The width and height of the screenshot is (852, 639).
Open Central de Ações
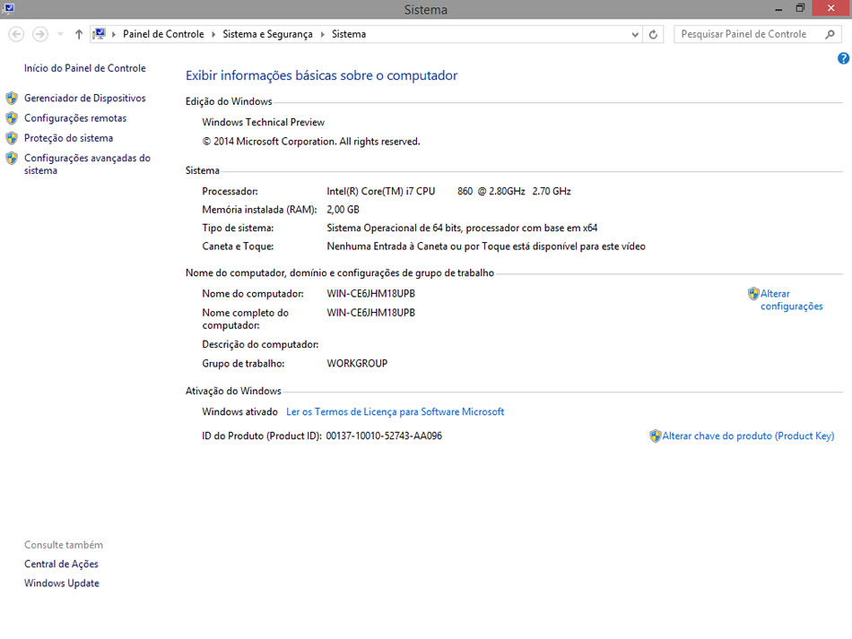tap(61, 564)
